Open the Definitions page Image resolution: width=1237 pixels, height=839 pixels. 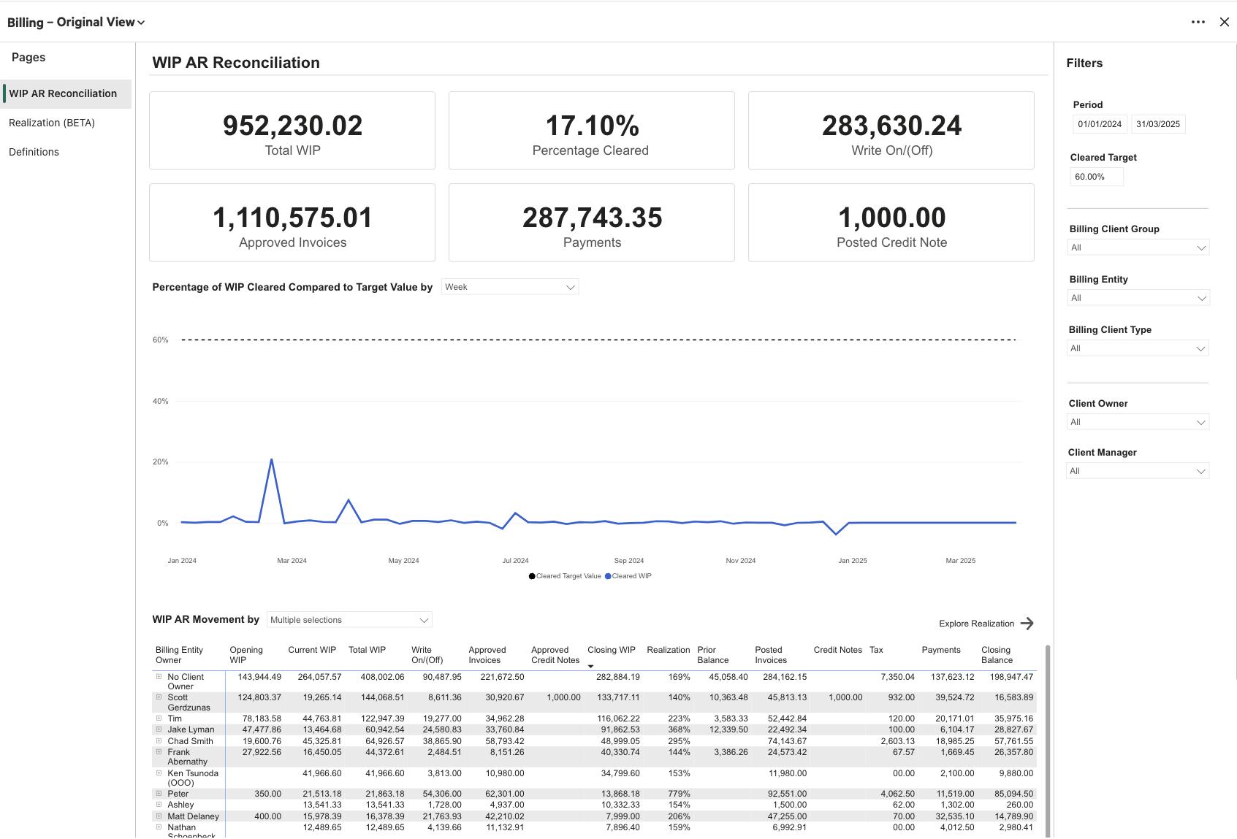34,151
